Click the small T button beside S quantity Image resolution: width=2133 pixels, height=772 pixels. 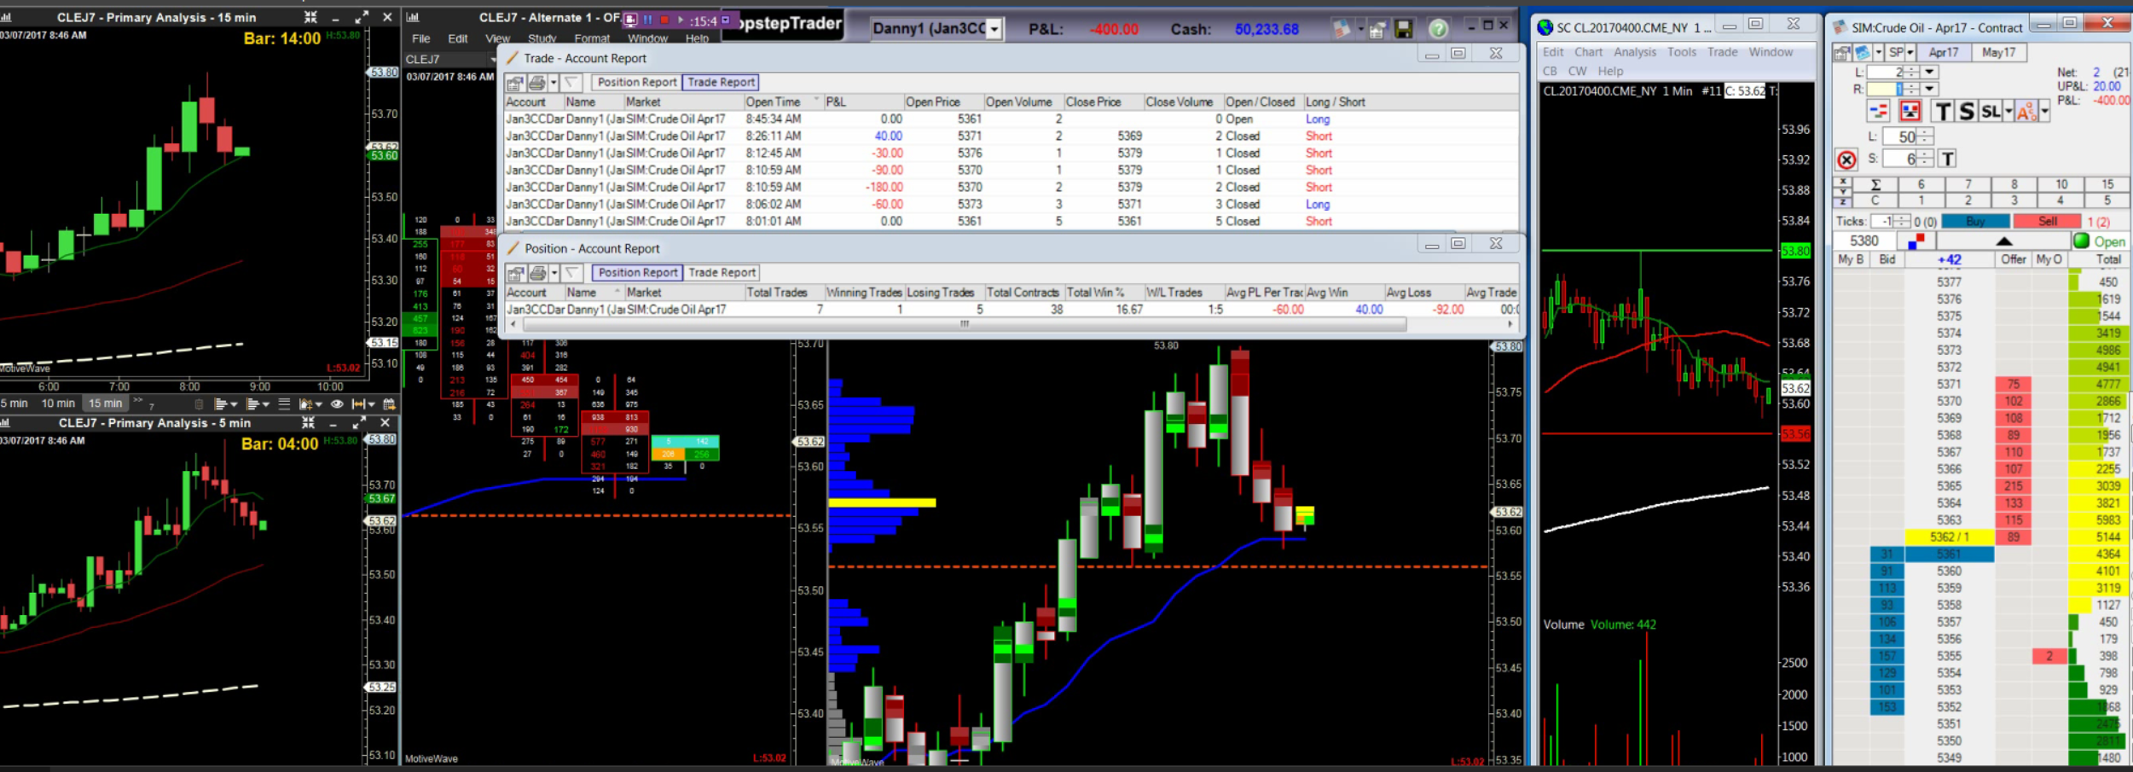click(1947, 159)
